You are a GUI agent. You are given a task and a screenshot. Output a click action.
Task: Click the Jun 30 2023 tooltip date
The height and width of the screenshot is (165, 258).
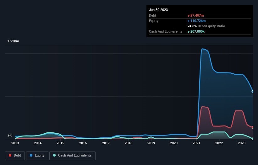158,10
